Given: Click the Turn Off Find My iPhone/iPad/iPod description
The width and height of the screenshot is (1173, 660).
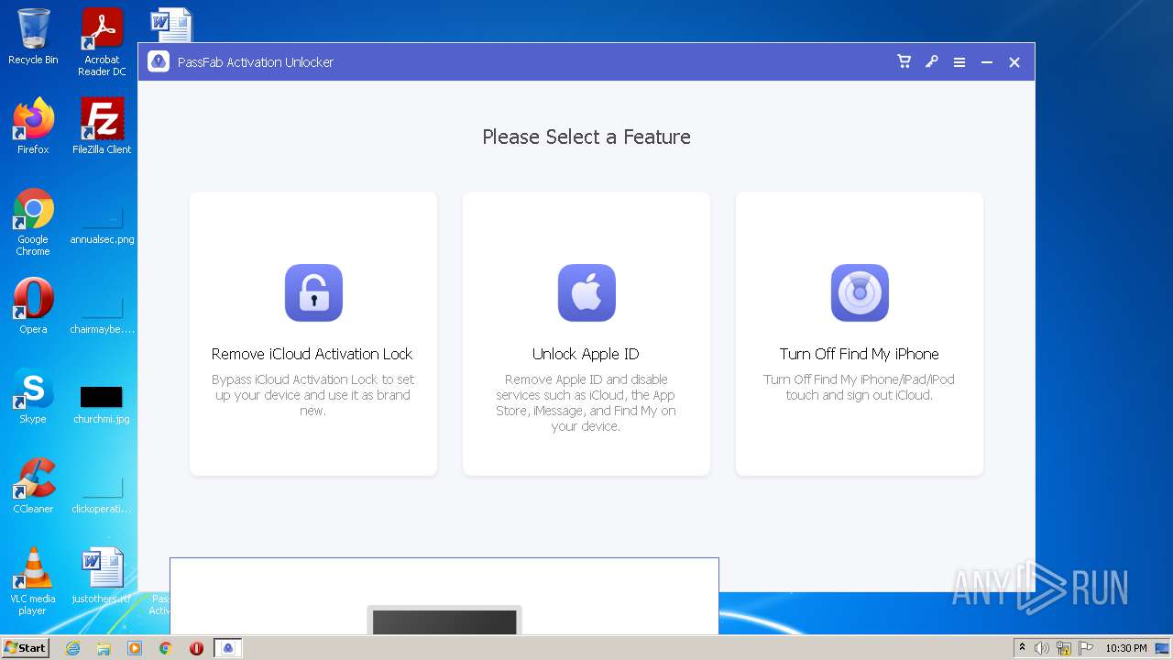Looking at the screenshot, I should [x=859, y=387].
